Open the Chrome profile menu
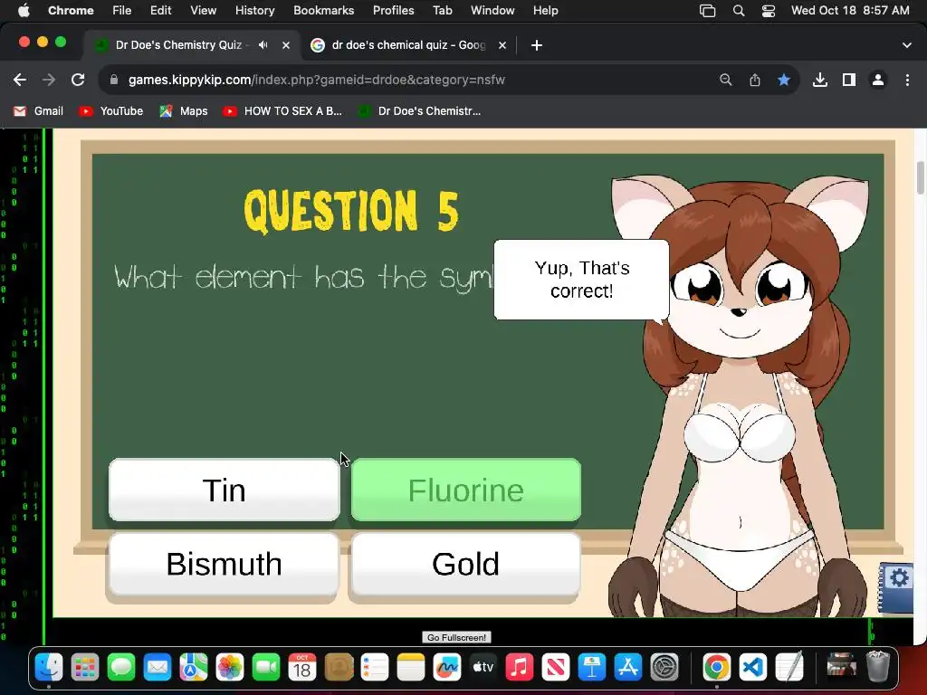 tap(878, 80)
